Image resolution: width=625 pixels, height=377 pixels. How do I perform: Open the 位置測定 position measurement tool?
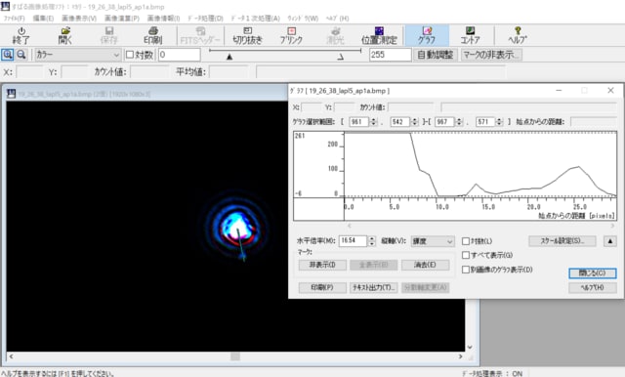tap(379, 35)
